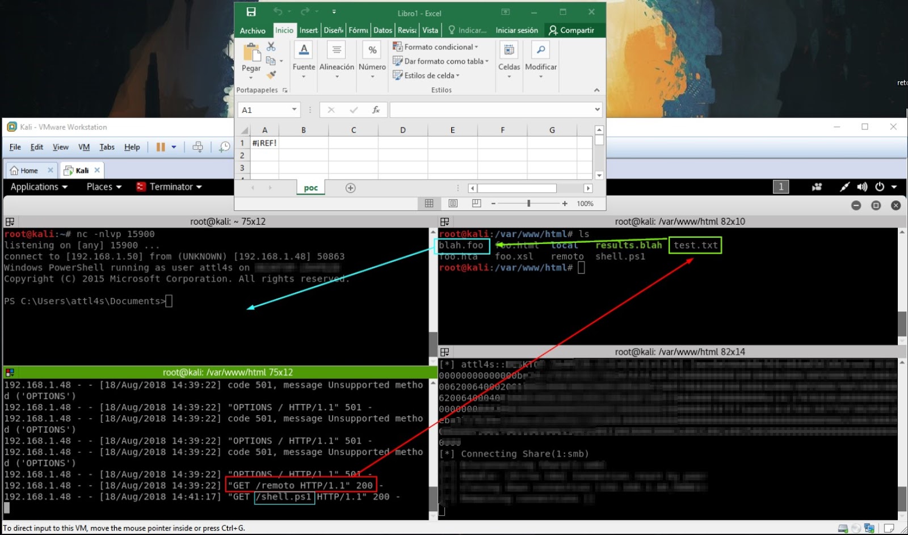Switch to Page Layout view in Excel
This screenshot has width=908, height=535.
(x=452, y=203)
